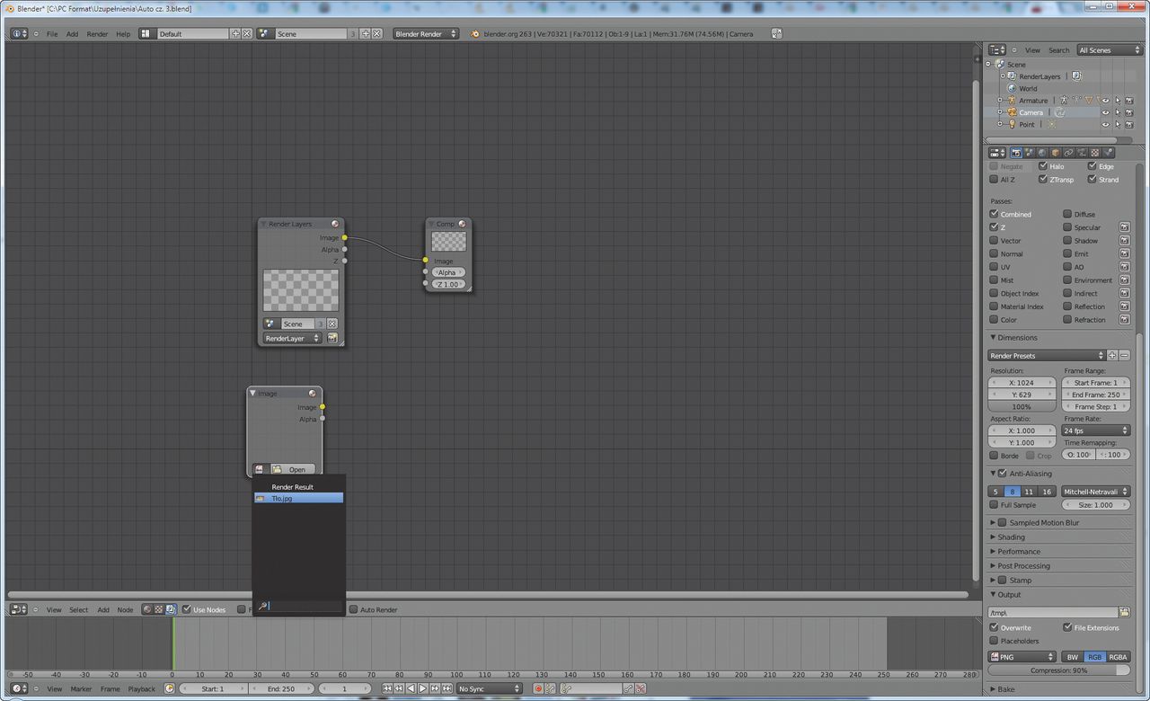This screenshot has width=1150, height=701.
Task: Select the material node tree type icon
Action: click(x=146, y=609)
